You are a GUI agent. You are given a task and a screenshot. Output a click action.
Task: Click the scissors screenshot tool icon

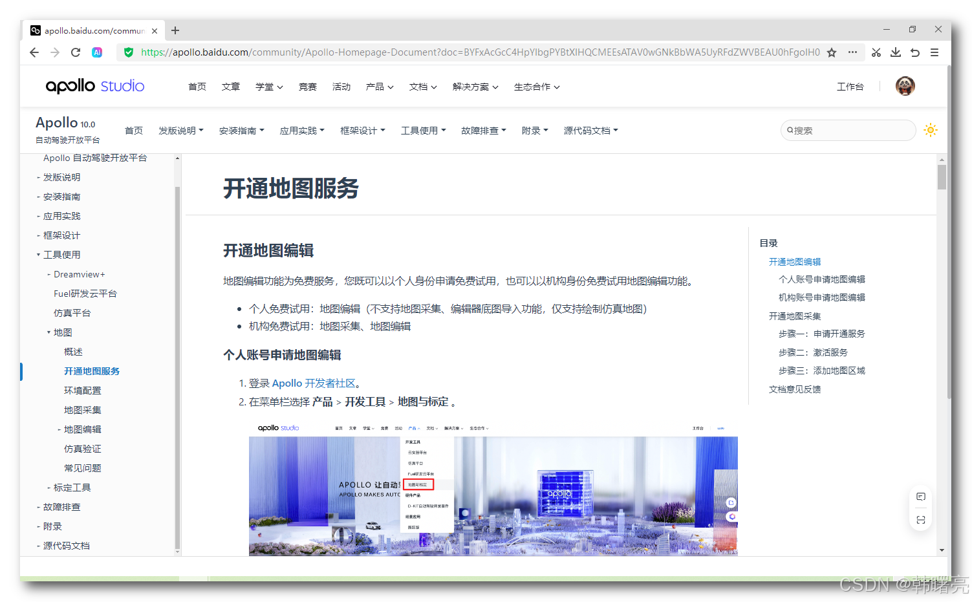(x=876, y=52)
